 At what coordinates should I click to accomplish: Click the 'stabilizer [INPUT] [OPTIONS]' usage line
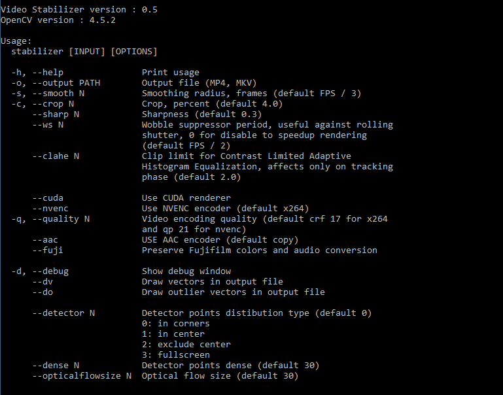click(84, 52)
